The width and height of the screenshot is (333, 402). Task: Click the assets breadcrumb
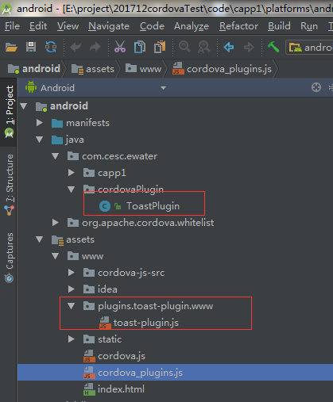(93, 69)
